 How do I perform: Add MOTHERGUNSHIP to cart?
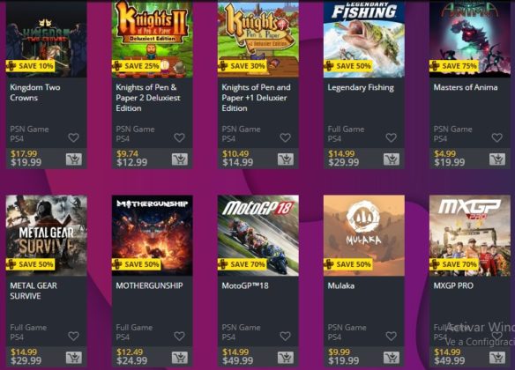tap(180, 358)
